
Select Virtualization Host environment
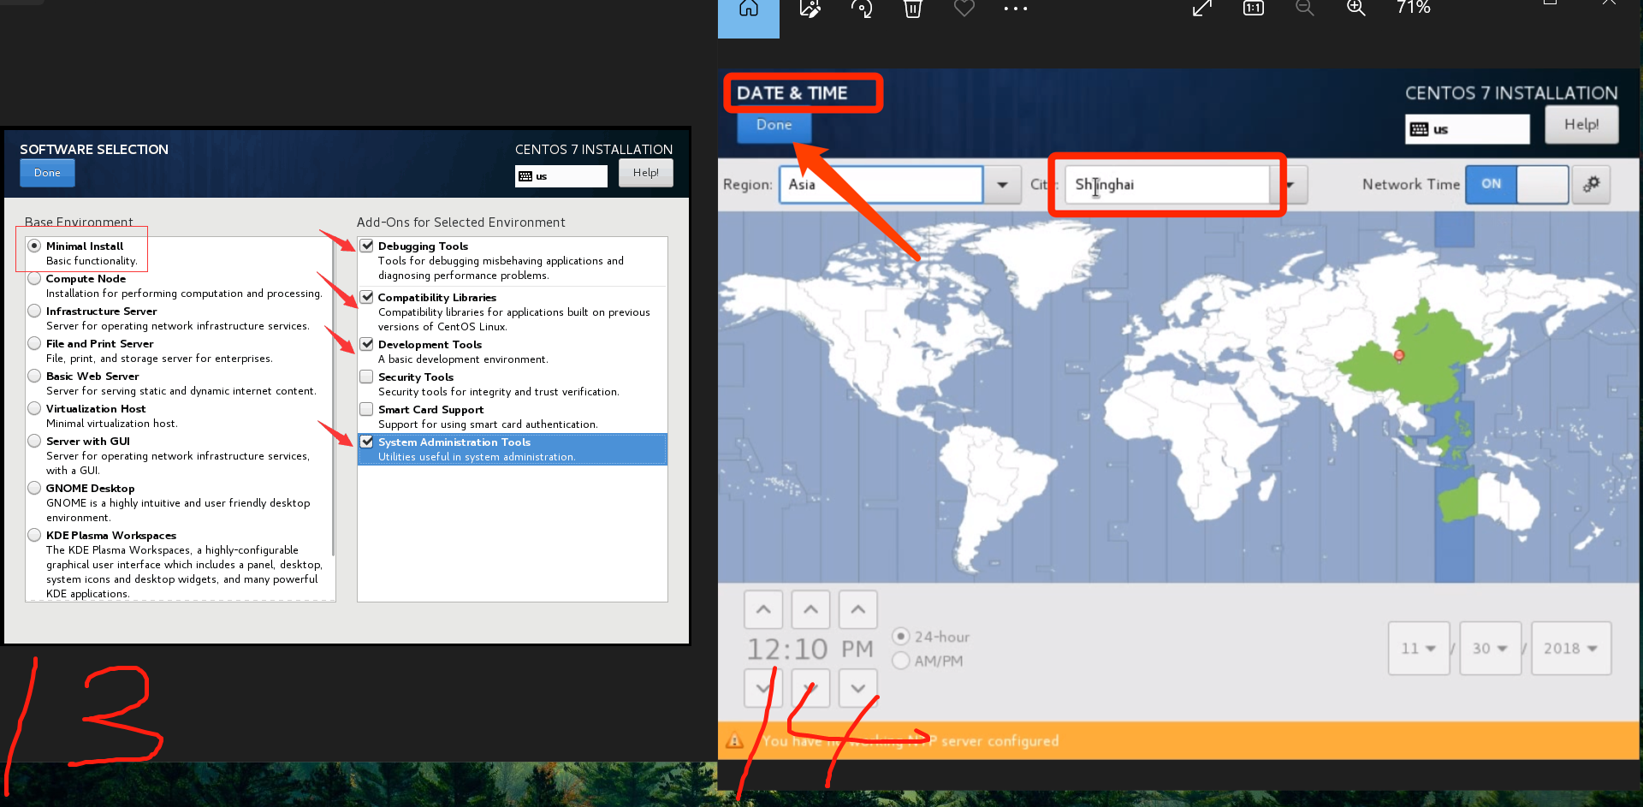point(34,408)
